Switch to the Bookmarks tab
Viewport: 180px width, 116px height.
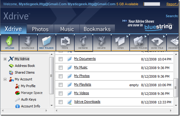coord(97,29)
